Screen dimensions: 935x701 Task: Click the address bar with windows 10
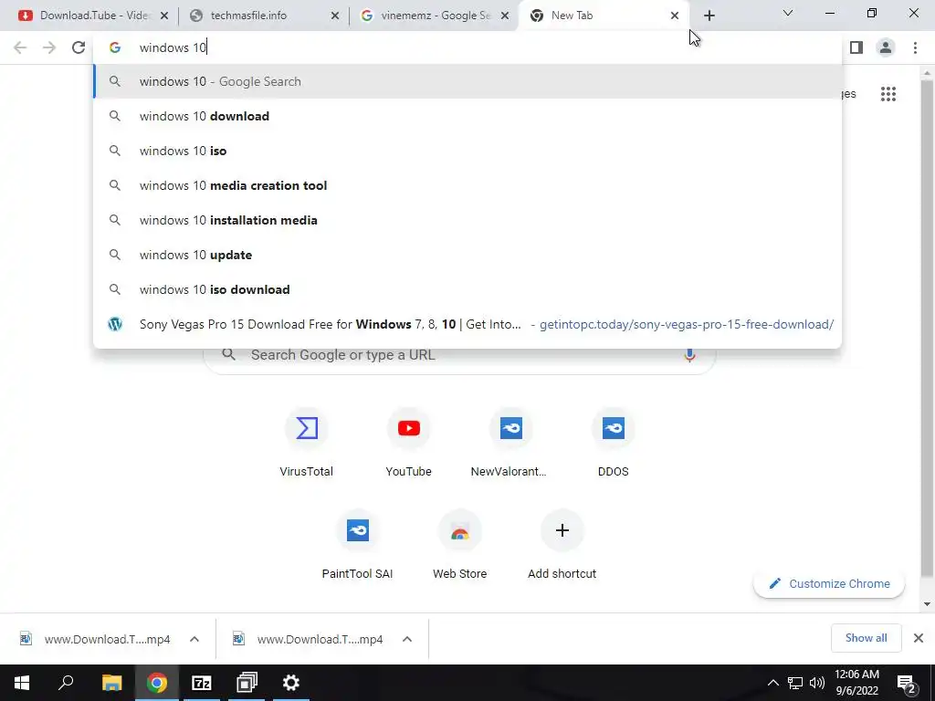[x=467, y=47]
